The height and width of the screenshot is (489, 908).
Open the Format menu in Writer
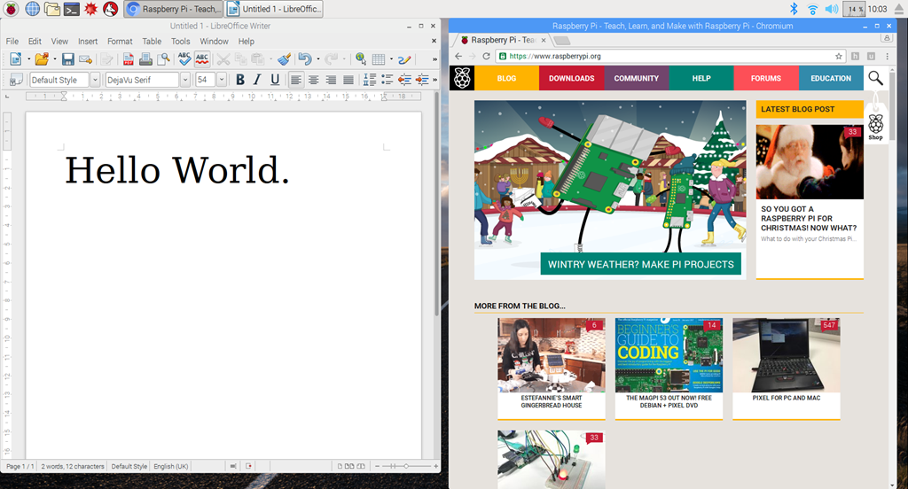click(x=120, y=41)
